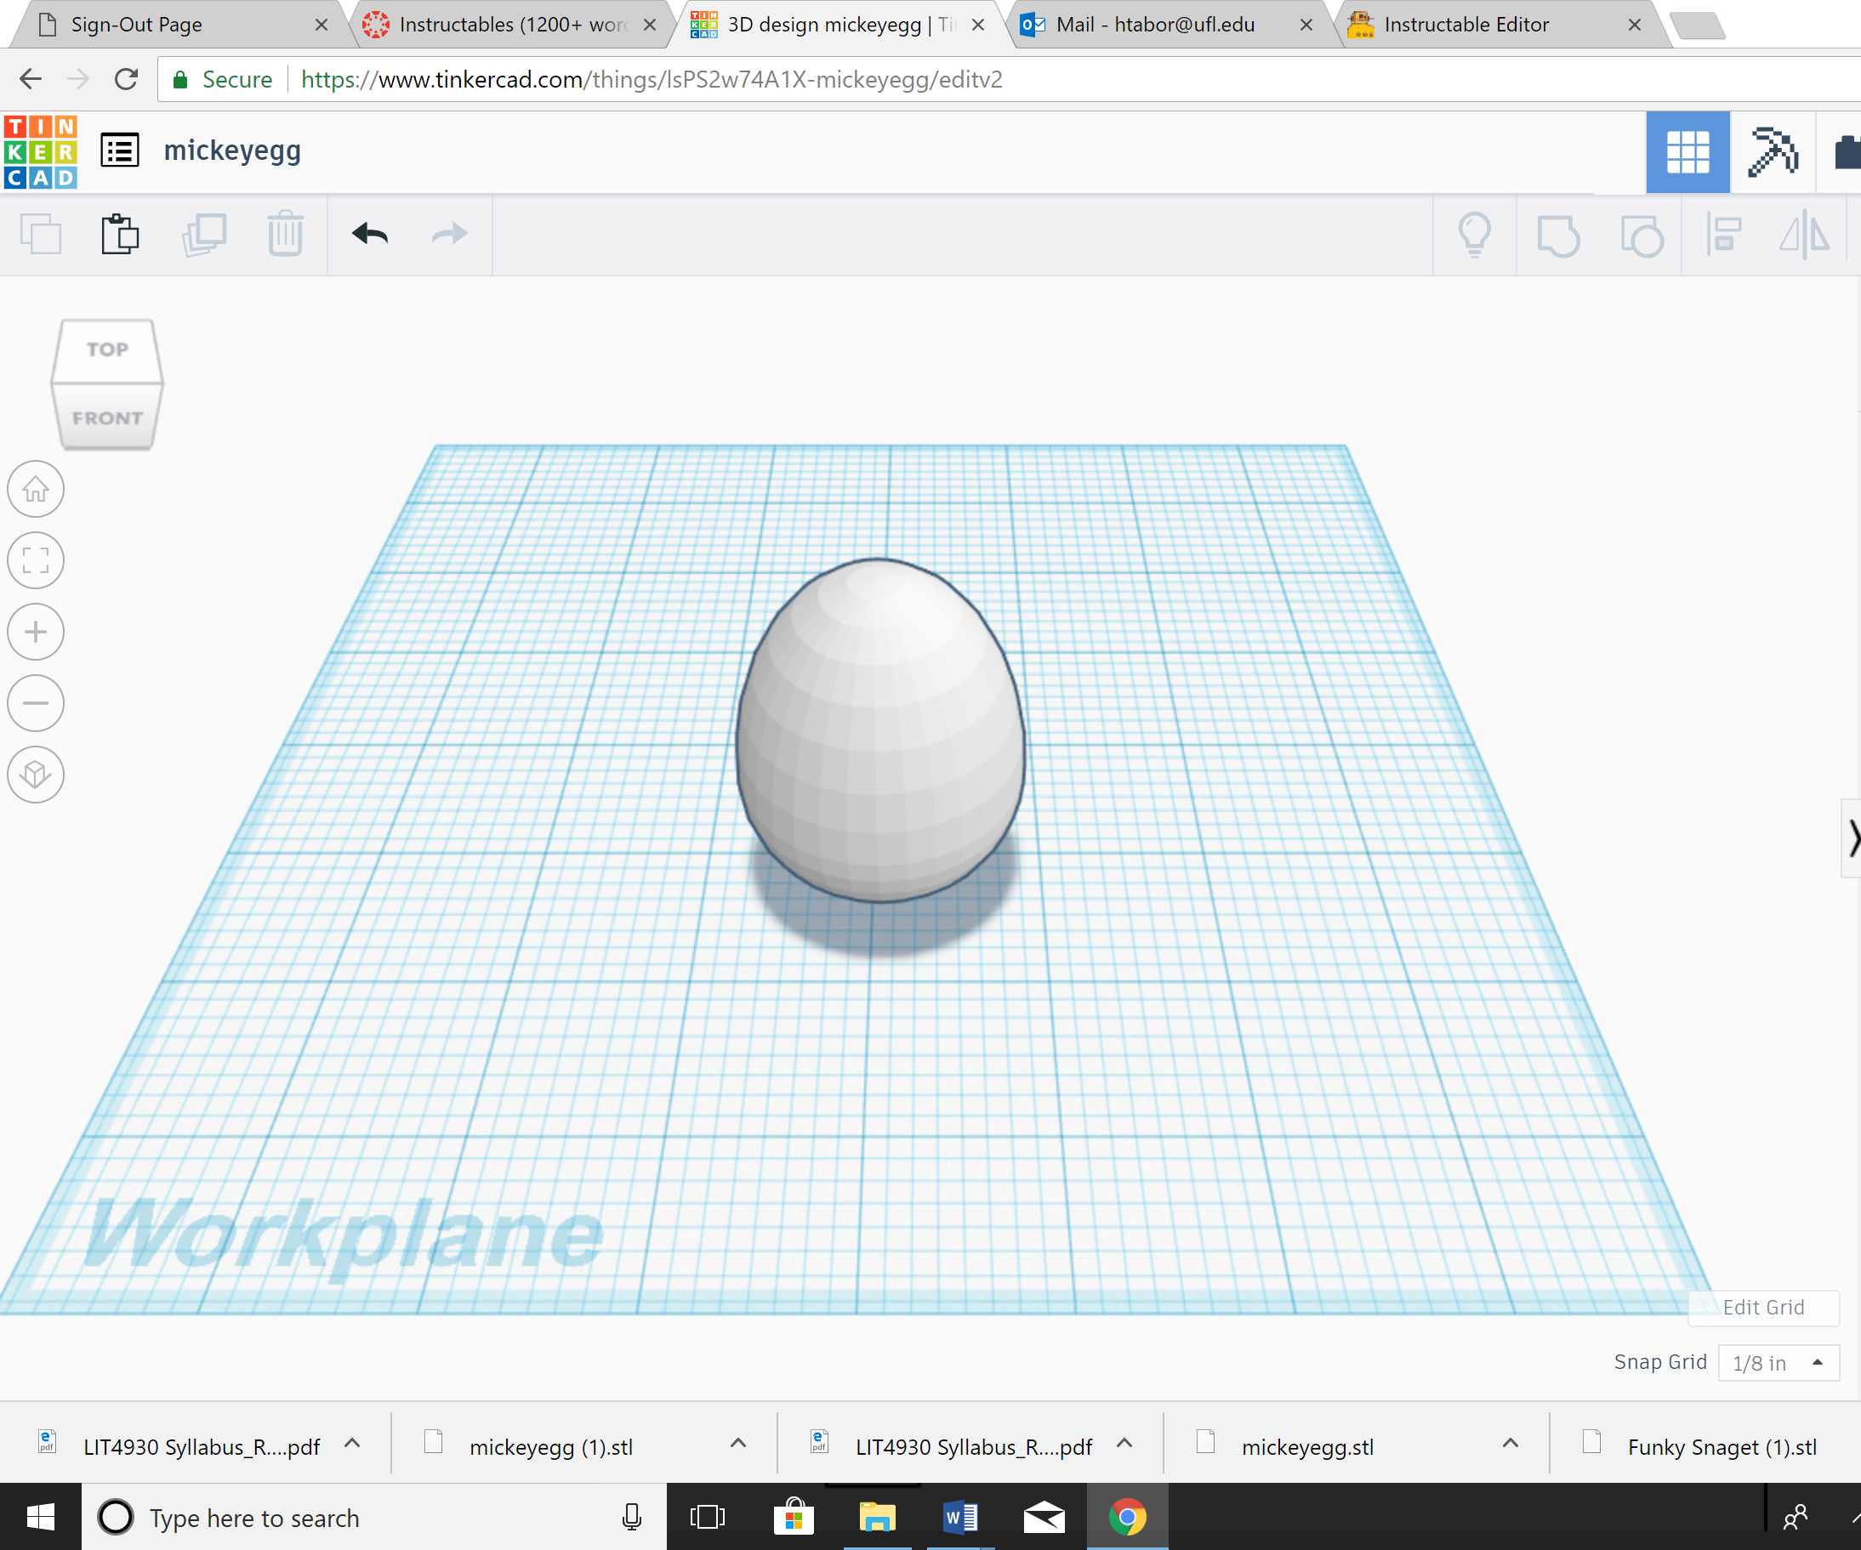
Task: Click the Edit Grid button
Action: [x=1761, y=1308]
